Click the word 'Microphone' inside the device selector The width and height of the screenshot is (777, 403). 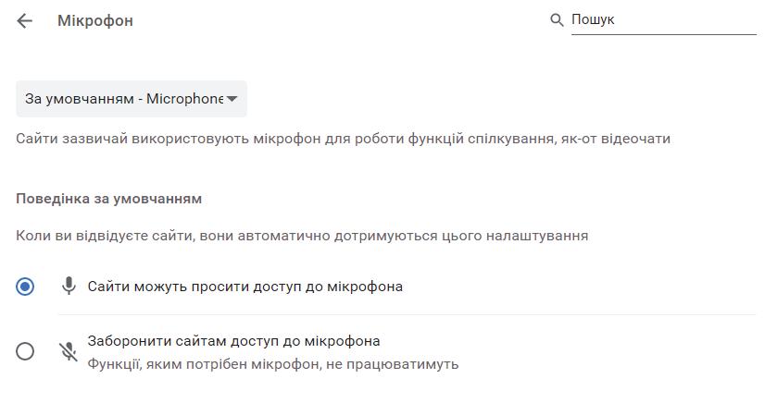click(x=185, y=99)
